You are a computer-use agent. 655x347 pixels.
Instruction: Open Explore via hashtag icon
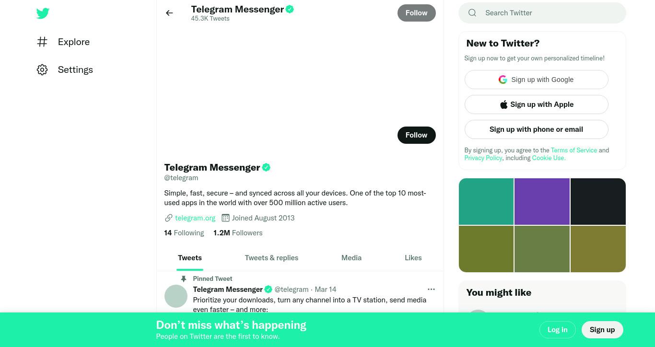42,42
